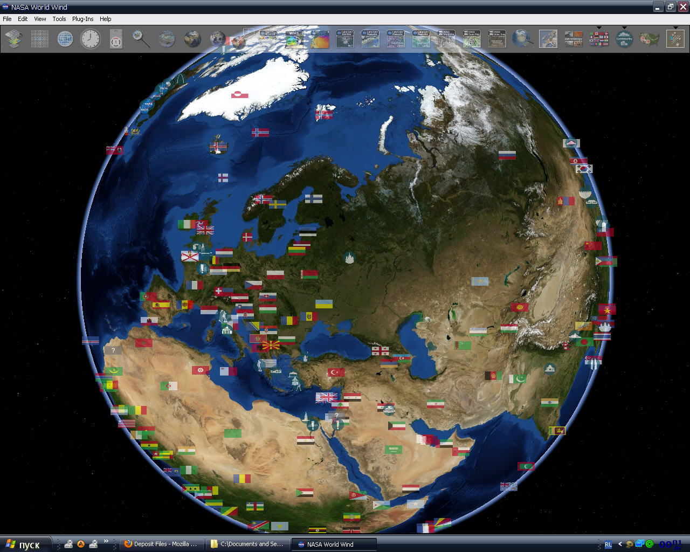The image size is (690, 552).
Task: Open the File menu
Action: tap(7, 19)
